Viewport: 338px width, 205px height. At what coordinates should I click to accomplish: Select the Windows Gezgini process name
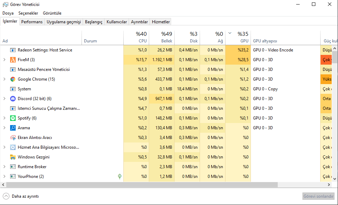34,157
